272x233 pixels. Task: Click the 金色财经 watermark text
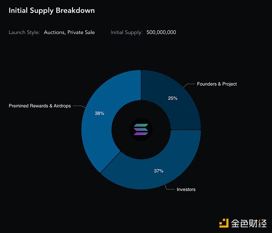pyautogui.click(x=249, y=223)
